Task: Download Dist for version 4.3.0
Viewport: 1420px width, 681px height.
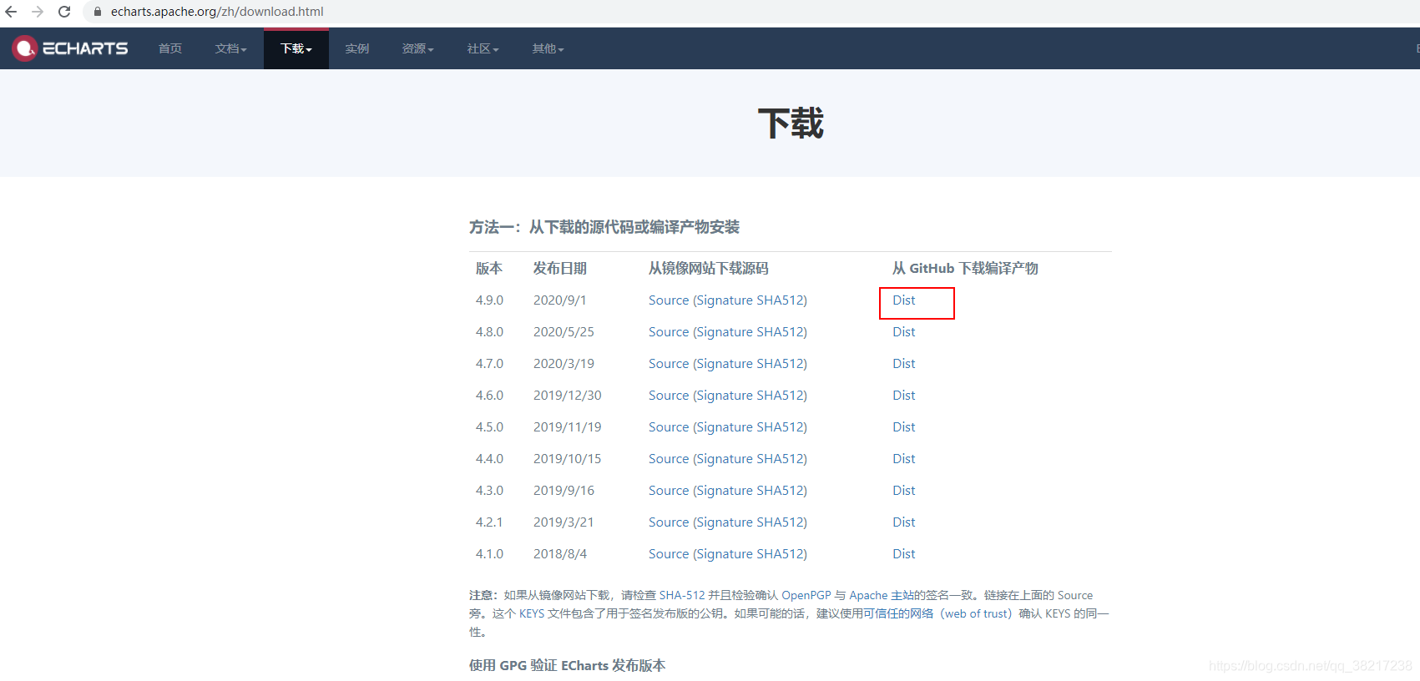Action: 903,491
